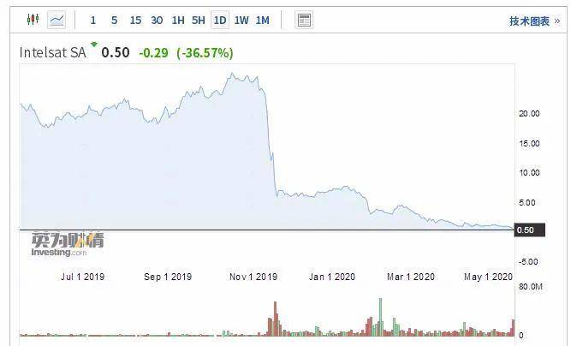Choose the 30 minute interval
The height and width of the screenshot is (346, 571).
click(157, 21)
